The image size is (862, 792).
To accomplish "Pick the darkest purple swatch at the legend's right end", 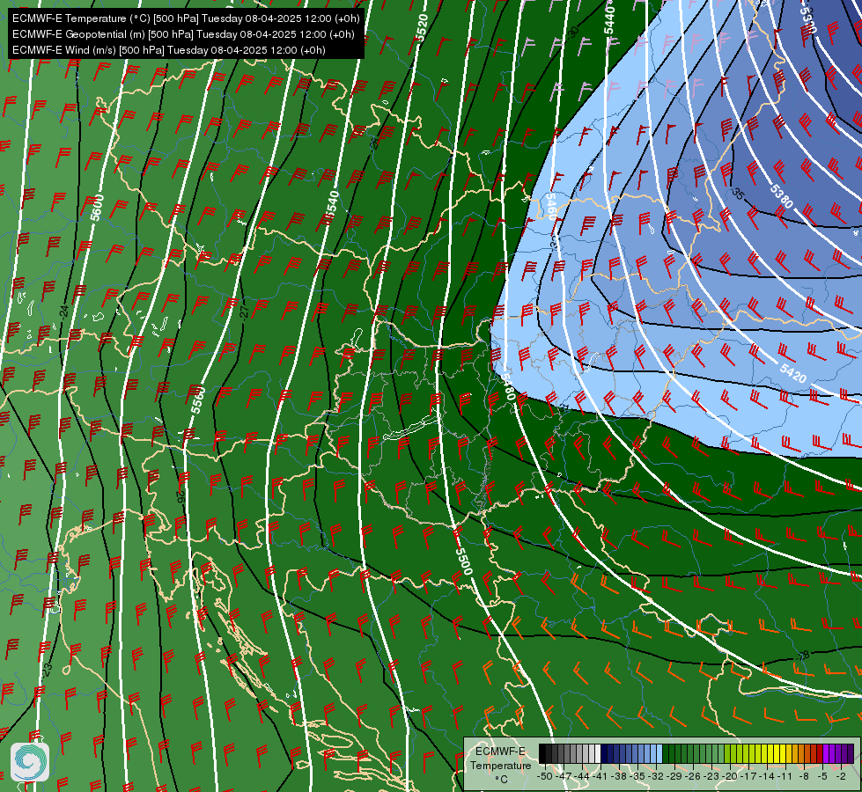I will tap(851, 753).
